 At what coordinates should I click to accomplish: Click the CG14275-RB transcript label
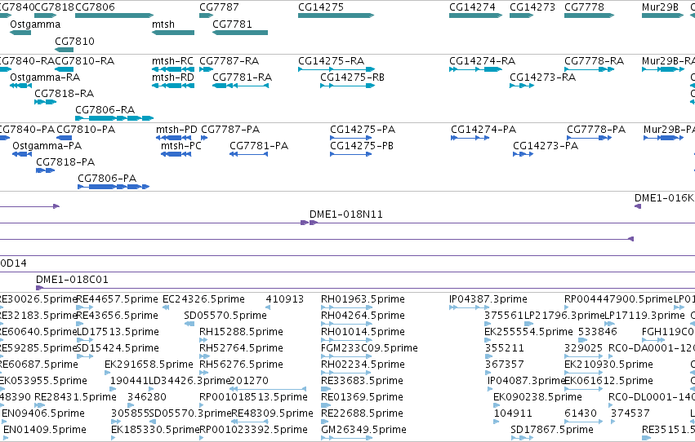[352, 77]
